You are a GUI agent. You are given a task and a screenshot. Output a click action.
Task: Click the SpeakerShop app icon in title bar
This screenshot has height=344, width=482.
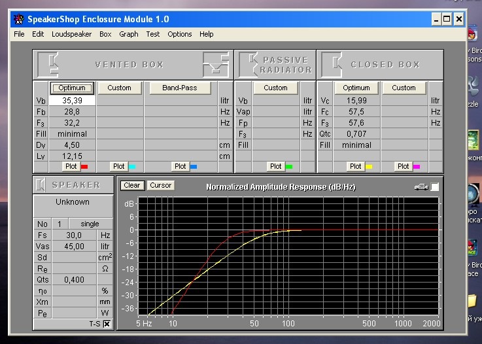(19, 19)
